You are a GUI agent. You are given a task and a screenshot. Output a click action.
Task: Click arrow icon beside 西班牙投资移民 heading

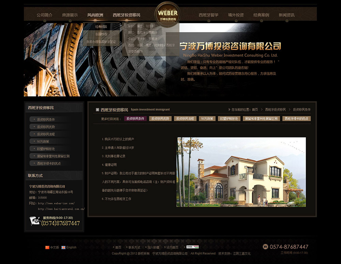[98, 109]
